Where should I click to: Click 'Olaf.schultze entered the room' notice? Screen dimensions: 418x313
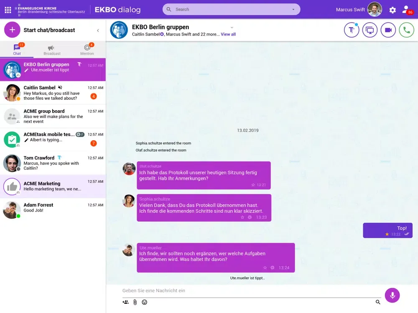[x=161, y=150]
